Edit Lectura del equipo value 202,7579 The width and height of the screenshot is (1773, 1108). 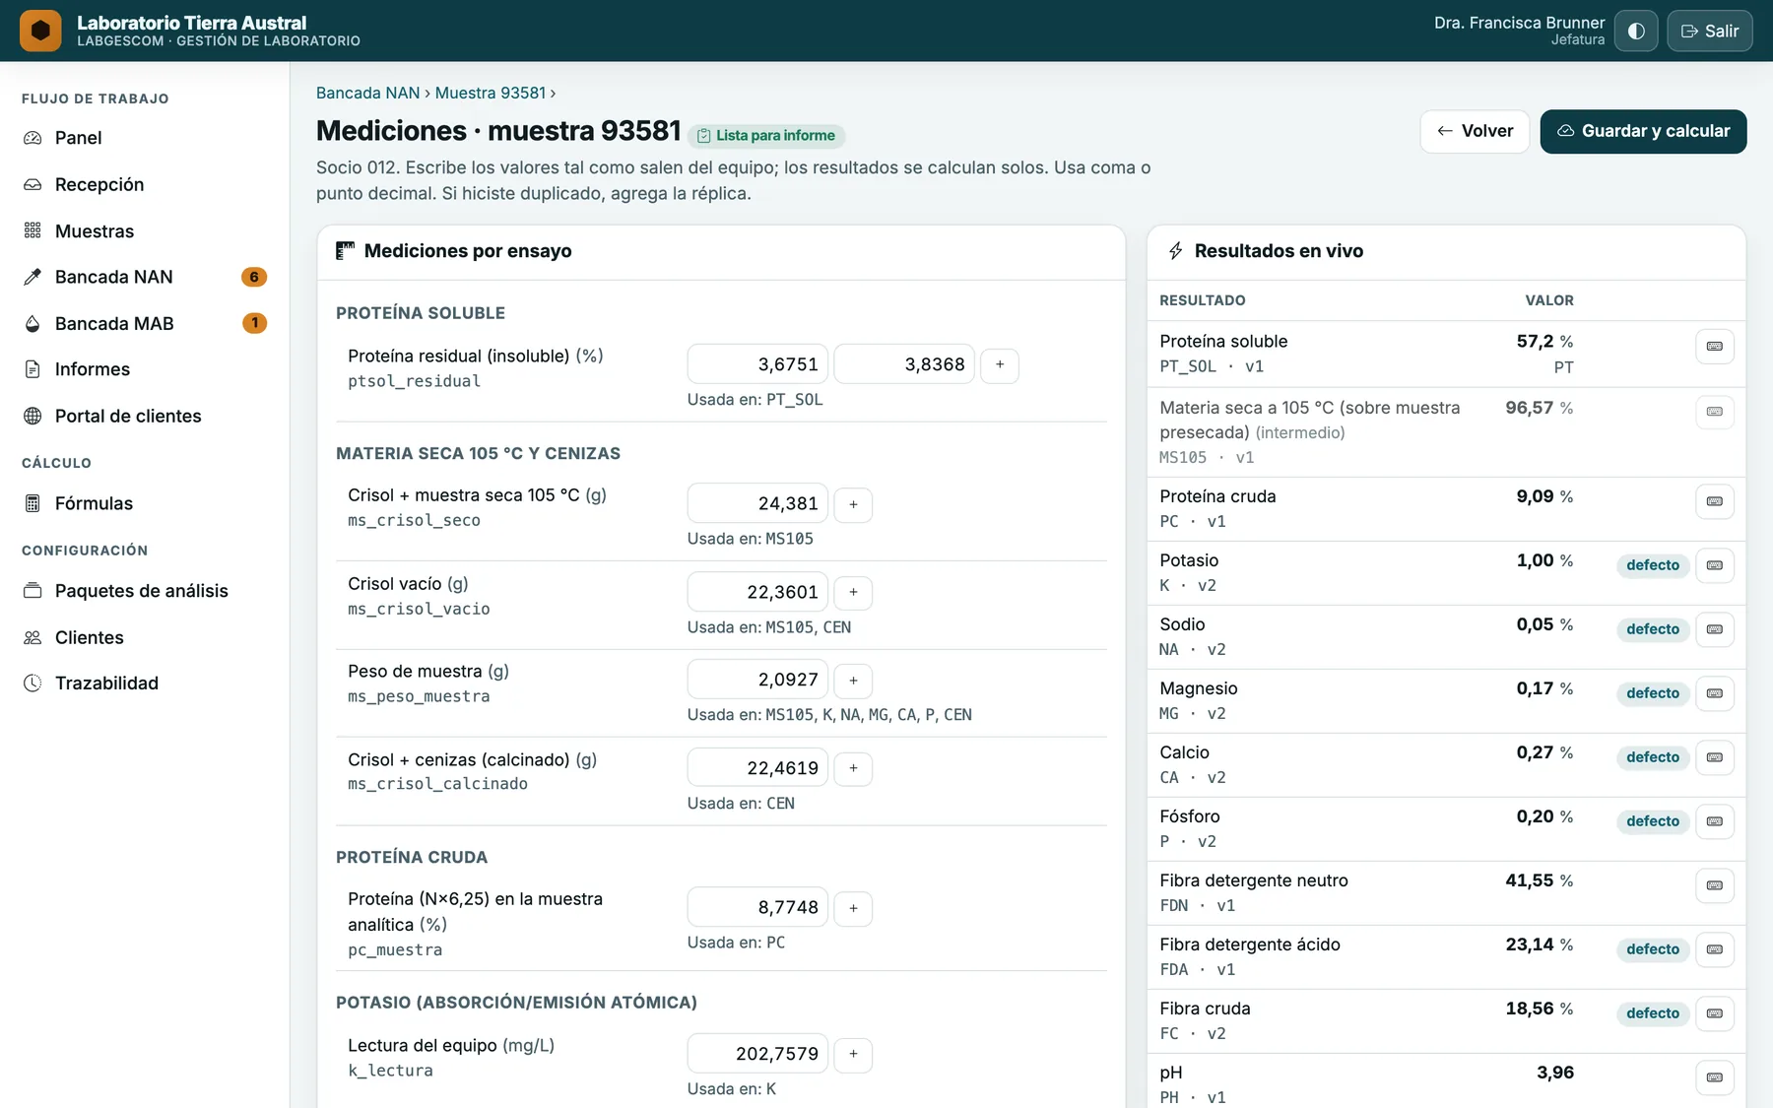[757, 1054]
